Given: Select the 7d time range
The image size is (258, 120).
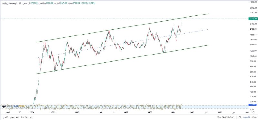Looking at the screenshot, I should coord(26,117).
